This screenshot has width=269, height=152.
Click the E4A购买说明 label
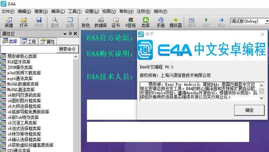click(110, 54)
